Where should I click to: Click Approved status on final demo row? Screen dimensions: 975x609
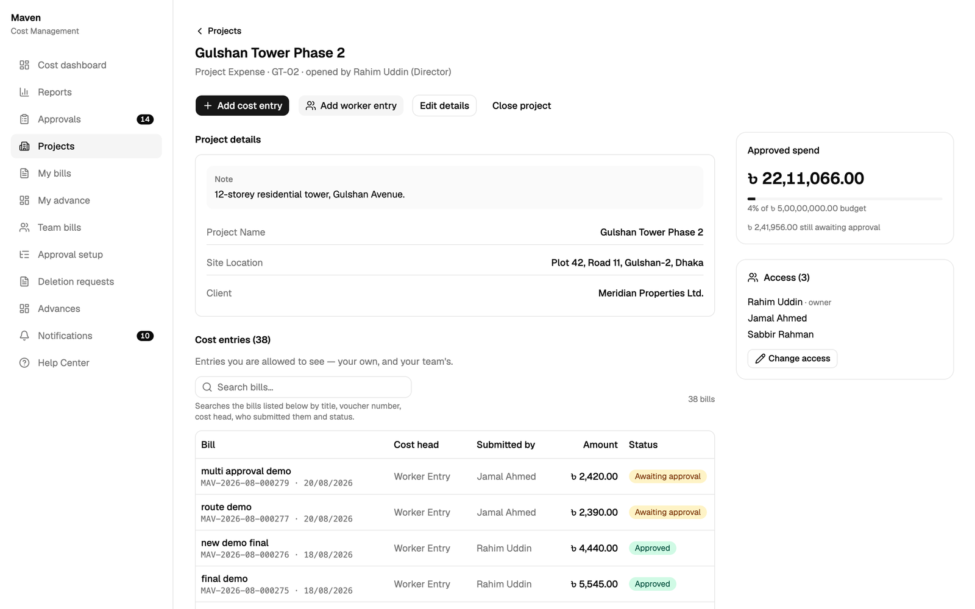coord(652,584)
